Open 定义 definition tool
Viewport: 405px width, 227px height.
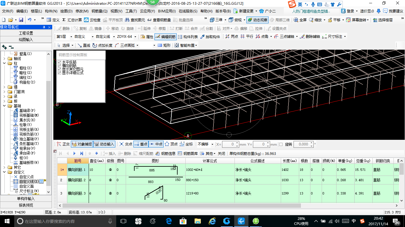click(53, 20)
